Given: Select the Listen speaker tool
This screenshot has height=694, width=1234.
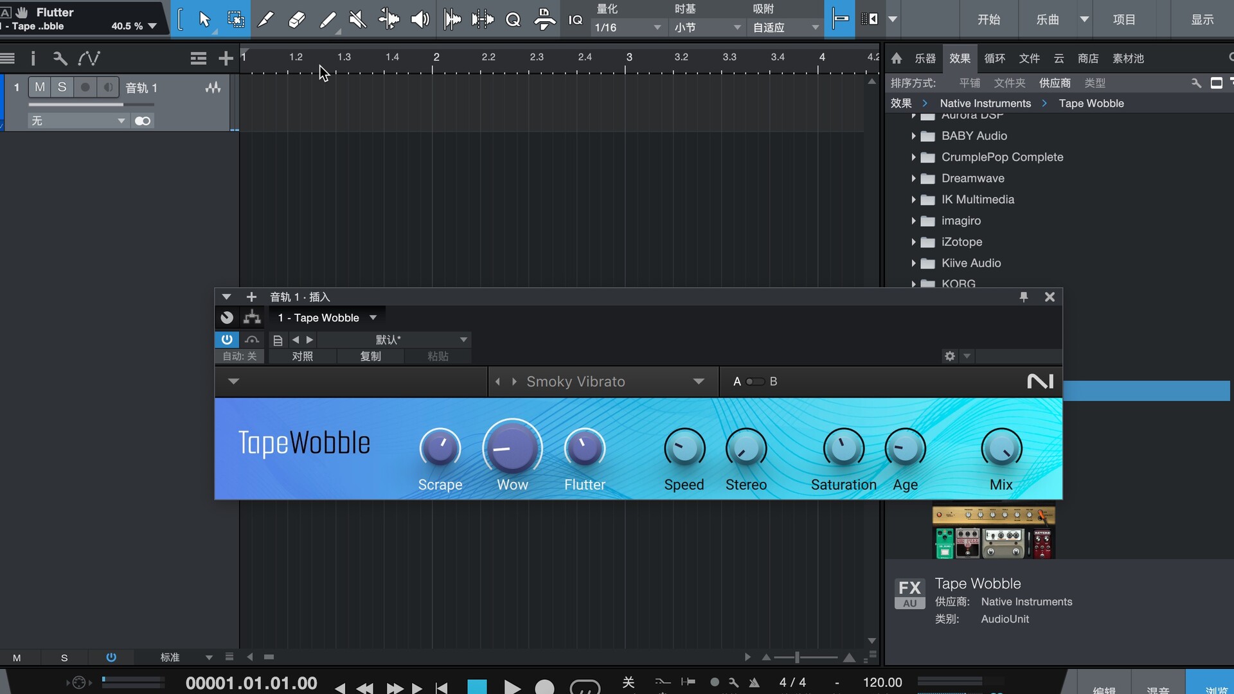Looking at the screenshot, I should pos(420,19).
